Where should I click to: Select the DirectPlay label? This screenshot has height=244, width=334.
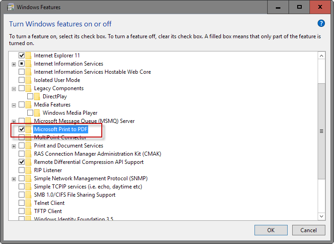coord(55,97)
